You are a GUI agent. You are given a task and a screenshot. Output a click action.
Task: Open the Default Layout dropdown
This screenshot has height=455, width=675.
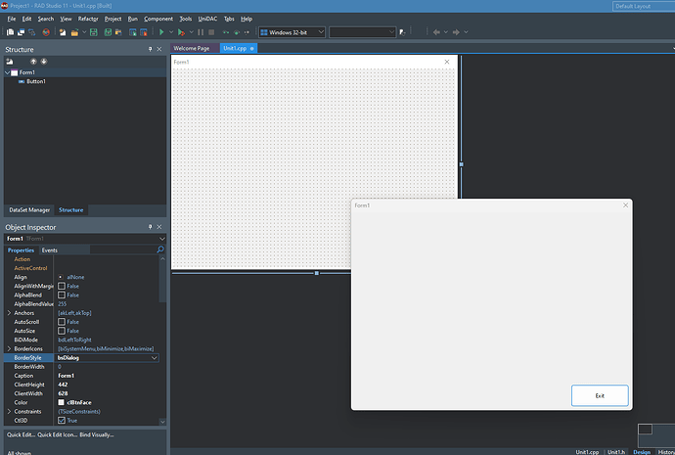[644, 6]
